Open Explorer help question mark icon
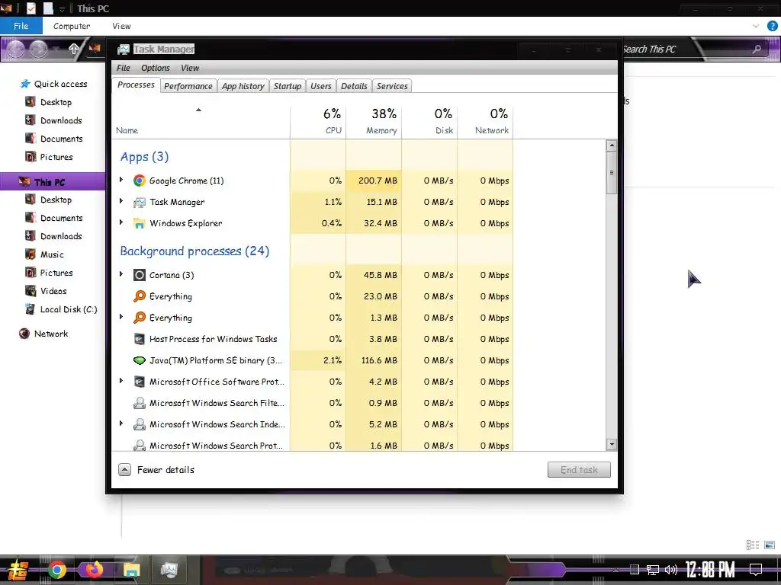The width and height of the screenshot is (781, 585). pyautogui.click(x=773, y=26)
